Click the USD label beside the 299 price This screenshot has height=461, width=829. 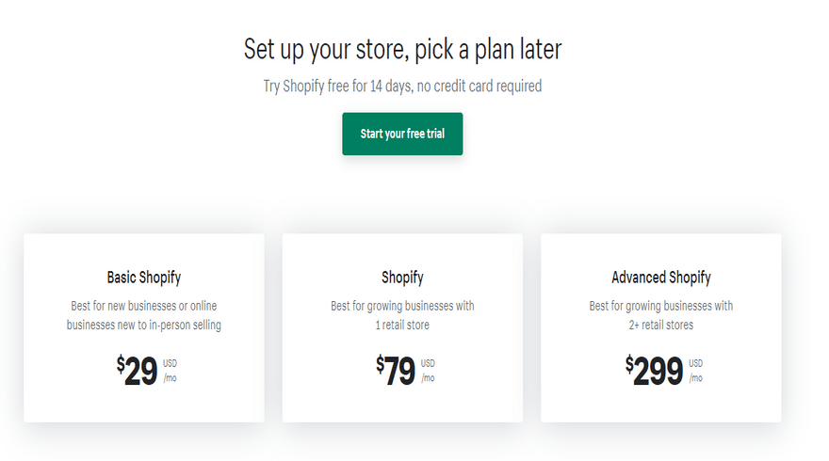[x=695, y=363]
